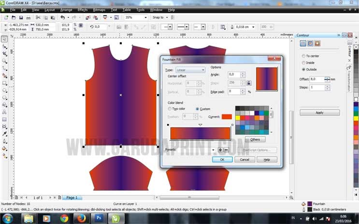359x224 pixels.
Task: Click the New document icon
Action: [6, 17]
